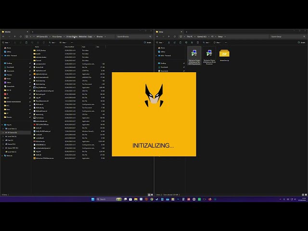
Task: Click search magnifier in Binaries search box
Action: (150, 37)
